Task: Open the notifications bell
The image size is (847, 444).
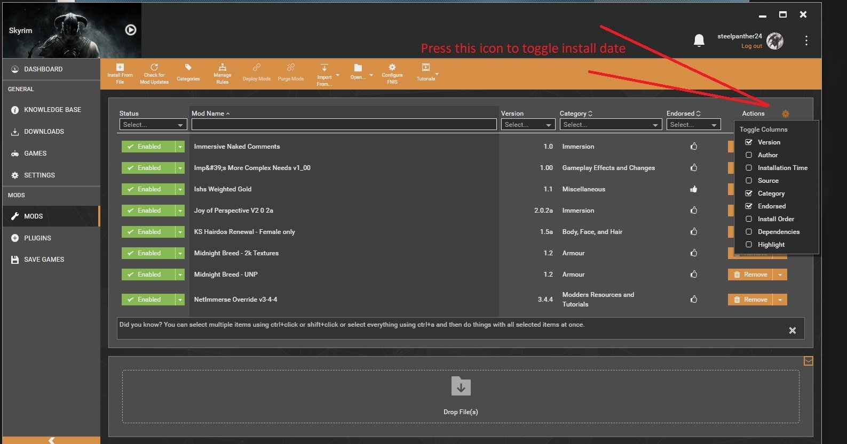Action: (699, 41)
